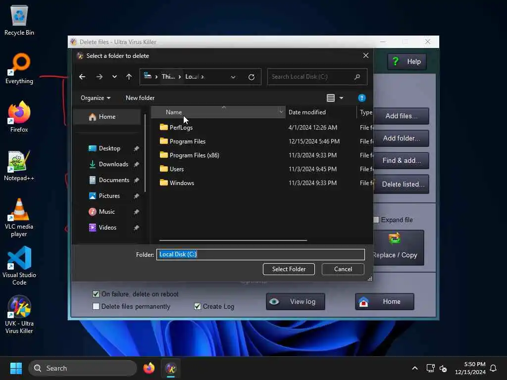Click the Delete listed button in UVK
Image resolution: width=507 pixels, height=380 pixels.
point(401,184)
